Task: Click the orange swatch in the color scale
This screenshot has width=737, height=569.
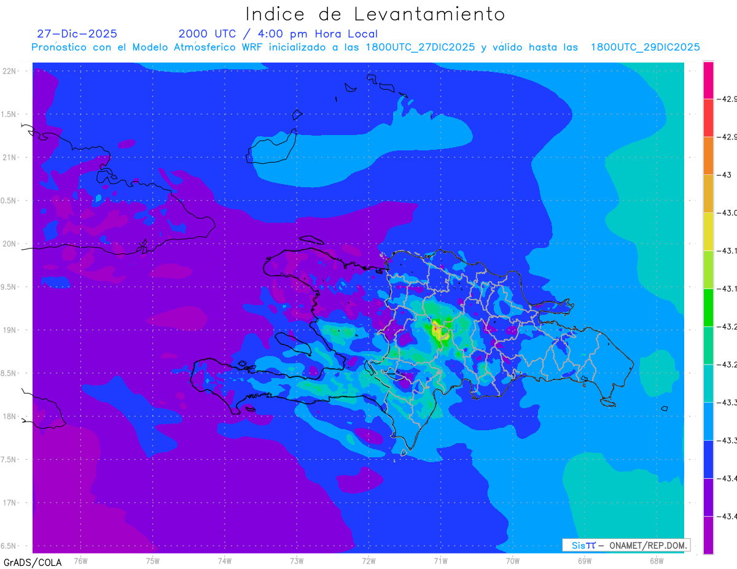Action: (x=708, y=156)
